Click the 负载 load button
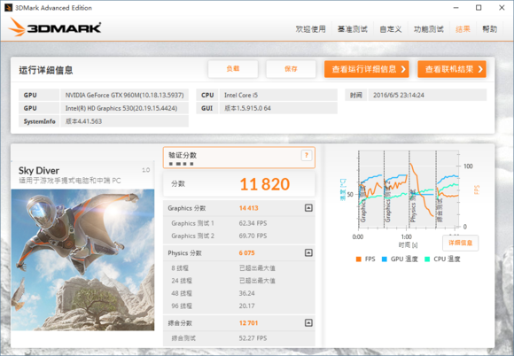Viewport: 514px width, 356px height. click(x=233, y=69)
